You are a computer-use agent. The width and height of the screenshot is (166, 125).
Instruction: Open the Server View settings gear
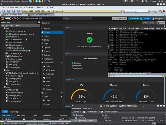point(39,22)
